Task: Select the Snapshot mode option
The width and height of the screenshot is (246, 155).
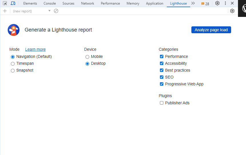Action: click(13, 70)
